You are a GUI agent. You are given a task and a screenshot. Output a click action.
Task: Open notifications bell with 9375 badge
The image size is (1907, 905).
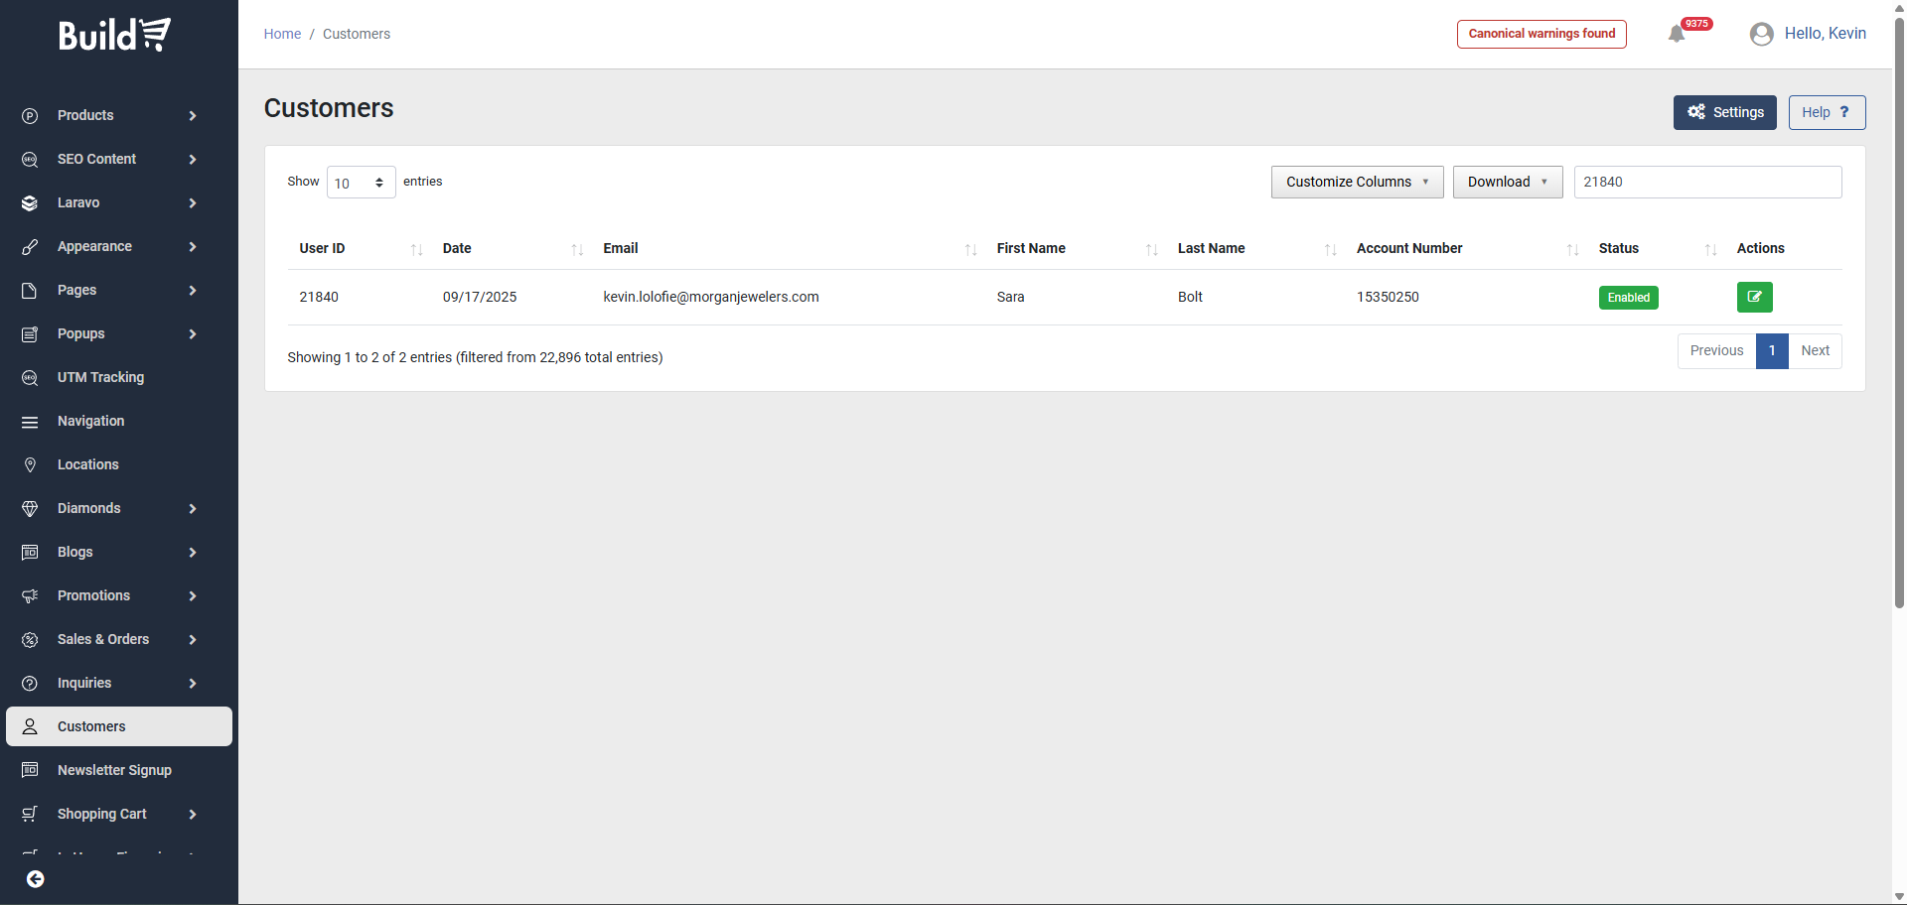[x=1677, y=34]
